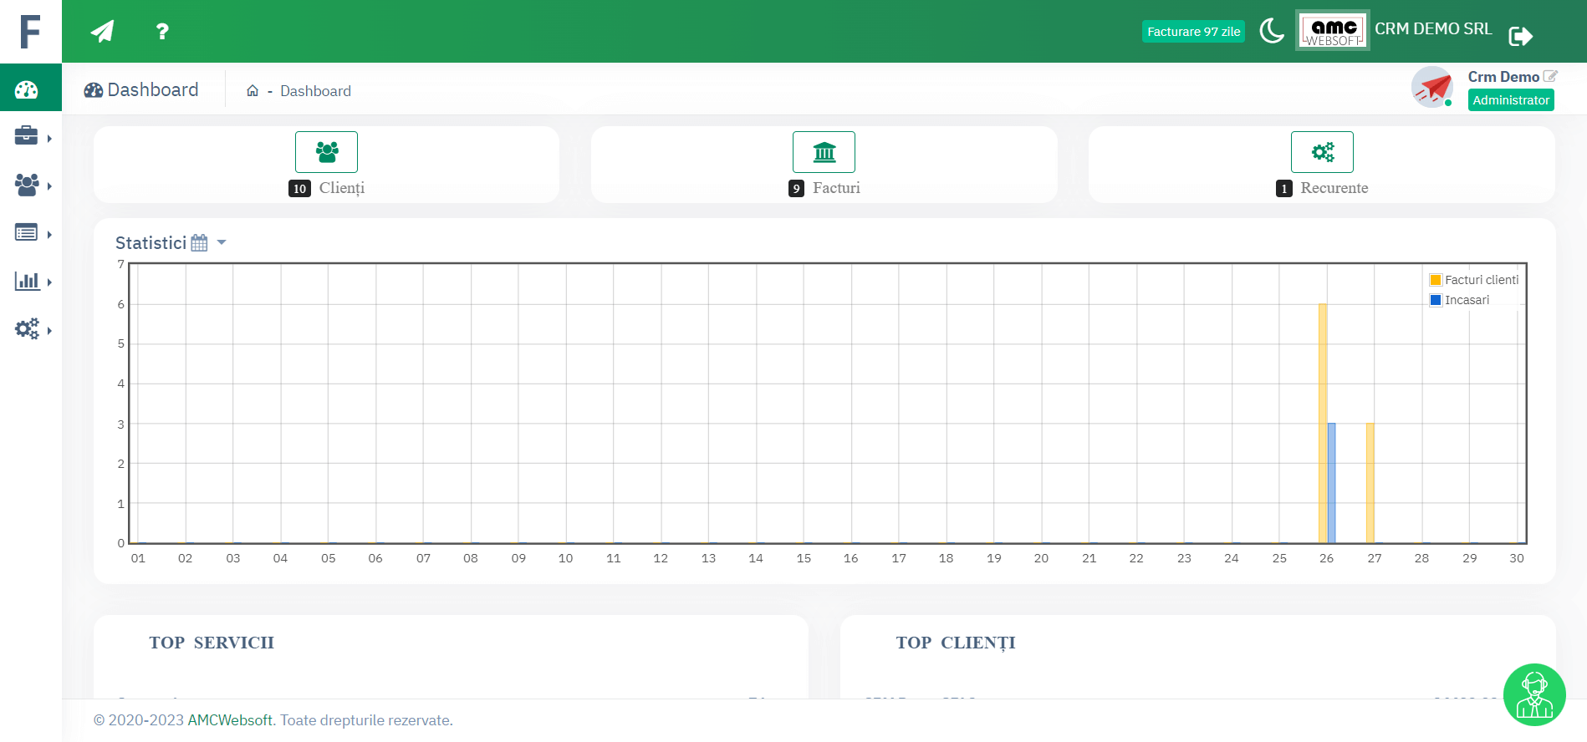Viewport: 1587px width, 742px height.
Task: Open help via question mark icon
Action: pyautogui.click(x=162, y=32)
